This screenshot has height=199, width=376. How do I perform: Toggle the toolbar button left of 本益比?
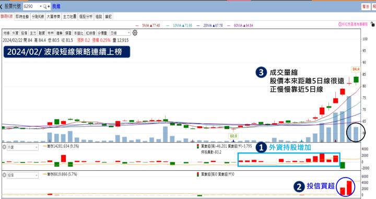[68, 33]
